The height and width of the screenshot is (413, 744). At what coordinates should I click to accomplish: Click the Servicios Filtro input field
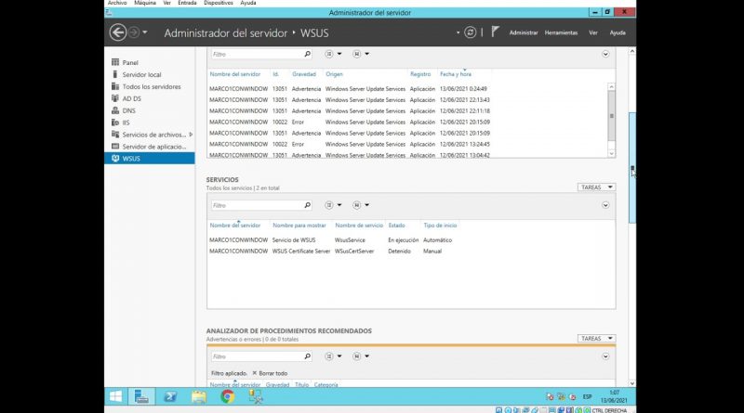(257, 205)
